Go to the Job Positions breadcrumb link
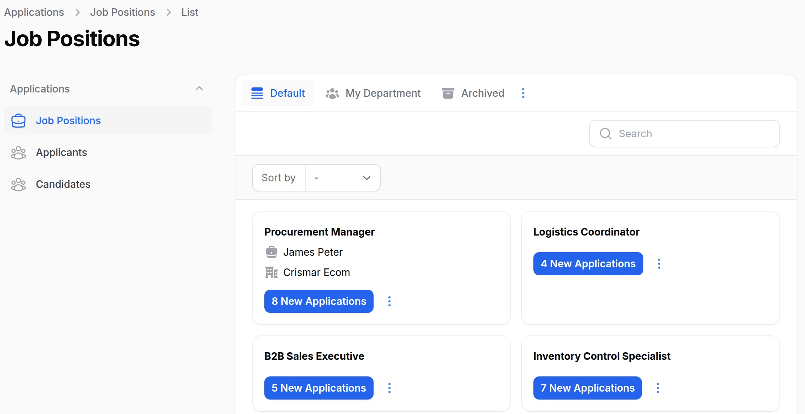805x414 pixels. pos(123,12)
